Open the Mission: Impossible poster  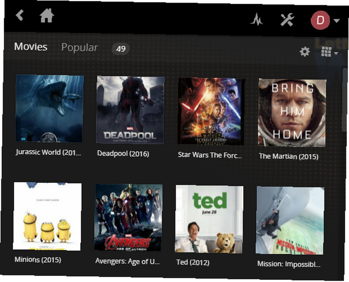pos(290,220)
